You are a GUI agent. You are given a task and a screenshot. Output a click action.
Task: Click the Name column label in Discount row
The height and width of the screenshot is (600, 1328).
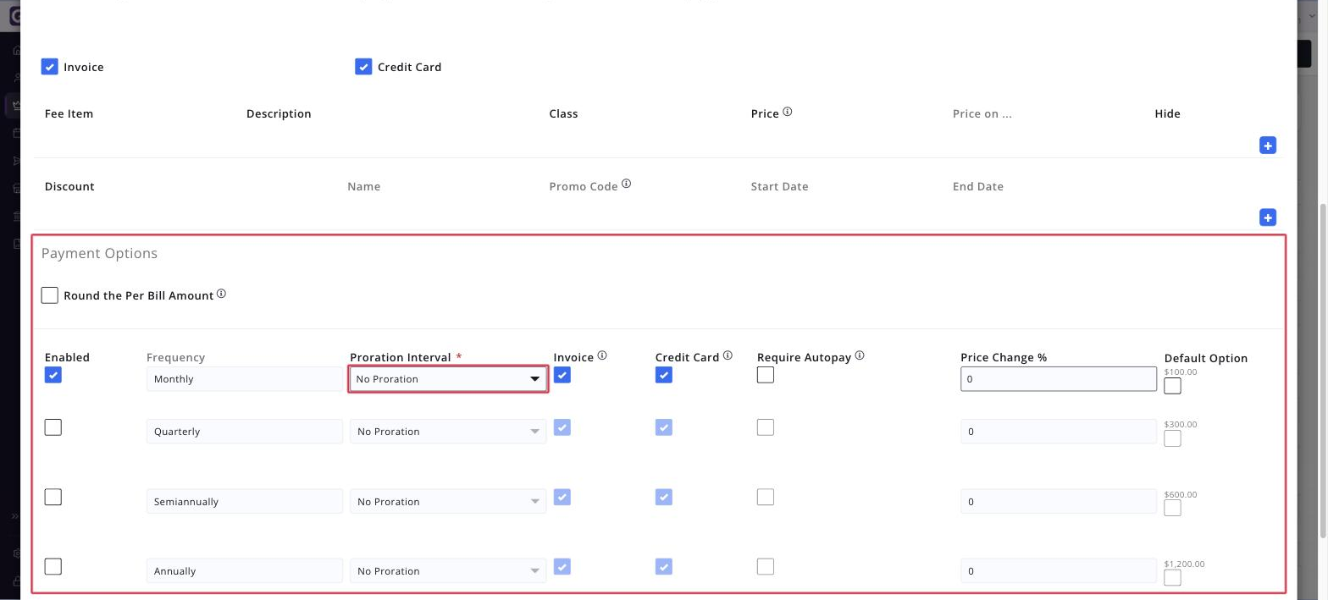tap(363, 186)
